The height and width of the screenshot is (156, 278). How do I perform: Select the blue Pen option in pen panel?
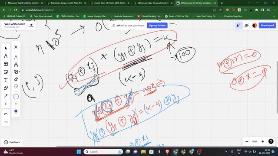click(x=16, y=58)
